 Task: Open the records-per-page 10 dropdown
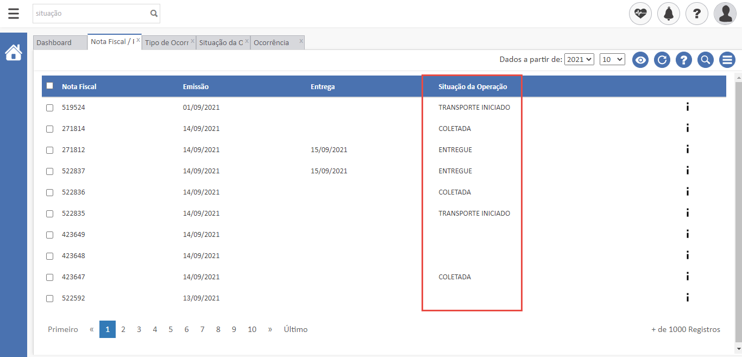click(612, 60)
